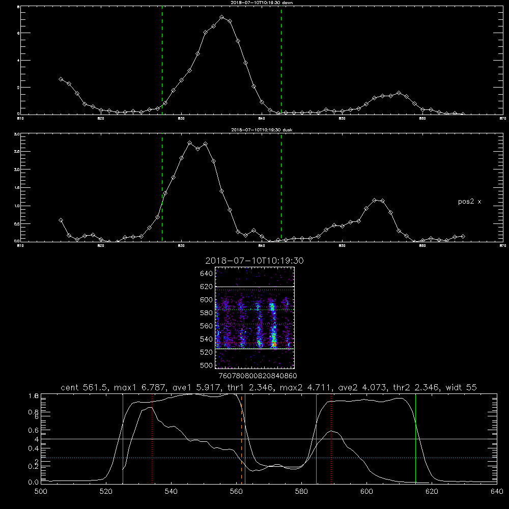Click the lower white horizontal line on heatmap
The width and height of the screenshot is (509, 509).
pos(255,349)
